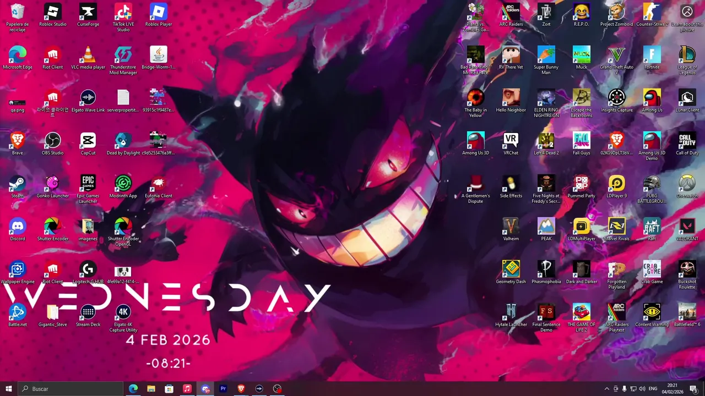Select the Hytale Launcher icon
This screenshot has width=705, height=396.
511,316
